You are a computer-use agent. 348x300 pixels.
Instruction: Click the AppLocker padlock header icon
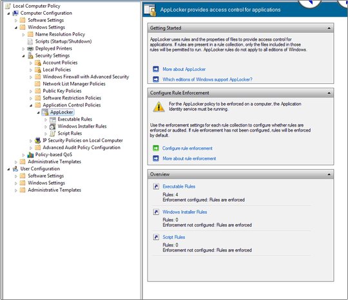150,10
